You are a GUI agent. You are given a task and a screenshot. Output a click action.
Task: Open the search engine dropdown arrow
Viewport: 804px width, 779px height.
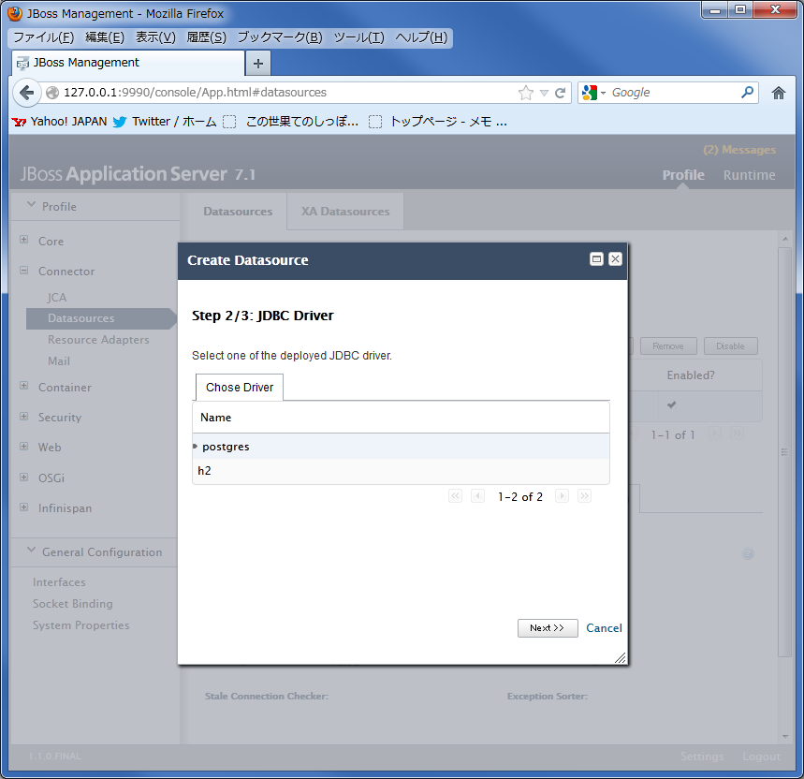point(604,93)
